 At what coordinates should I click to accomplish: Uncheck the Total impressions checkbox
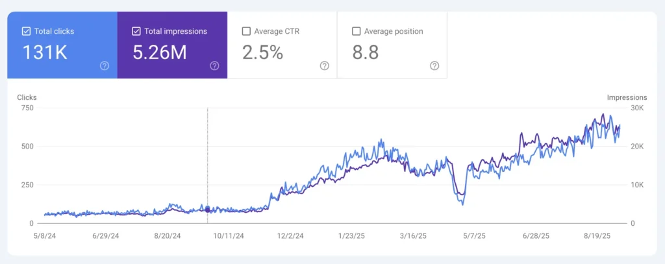point(136,30)
